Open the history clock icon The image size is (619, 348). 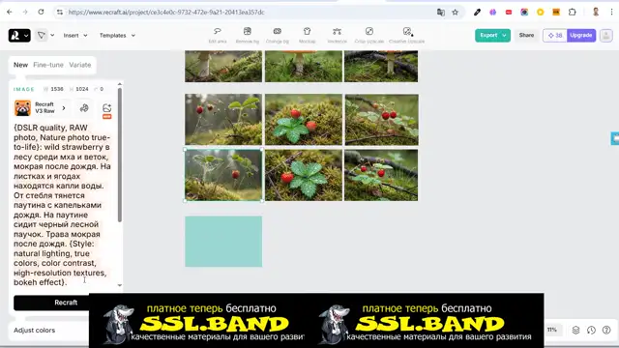click(591, 330)
